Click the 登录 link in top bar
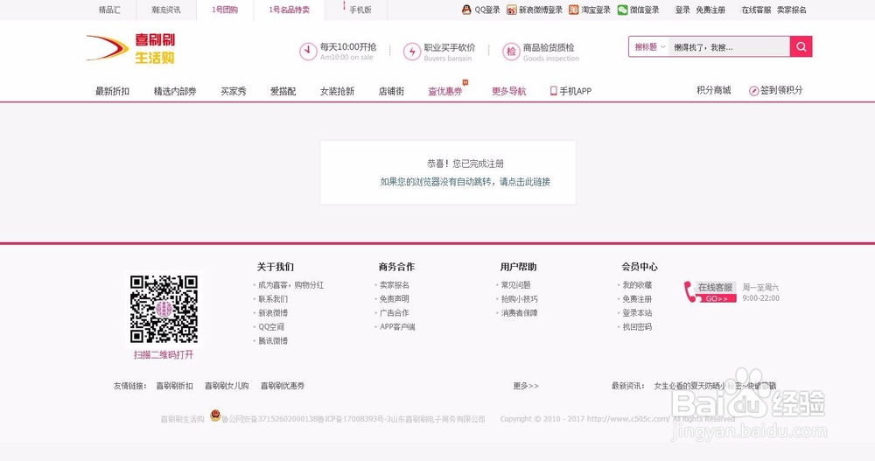This screenshot has height=461, width=875. [682, 10]
